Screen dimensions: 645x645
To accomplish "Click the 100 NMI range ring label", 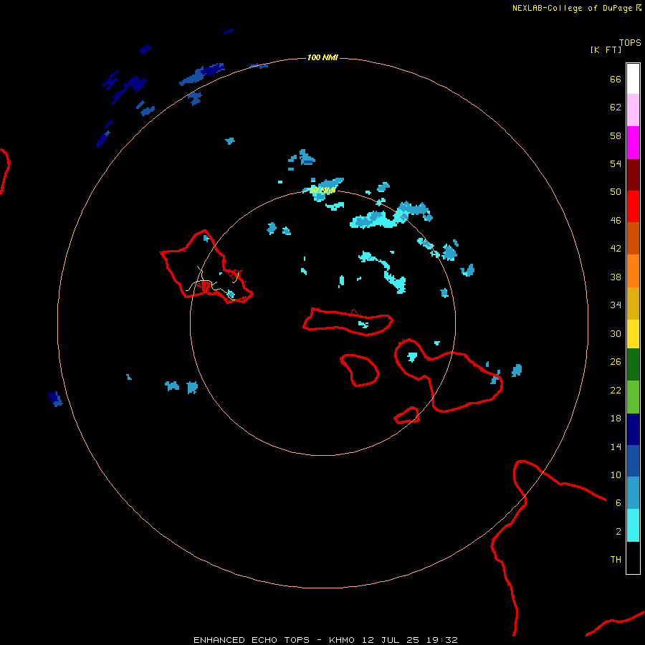I will tap(322, 57).
